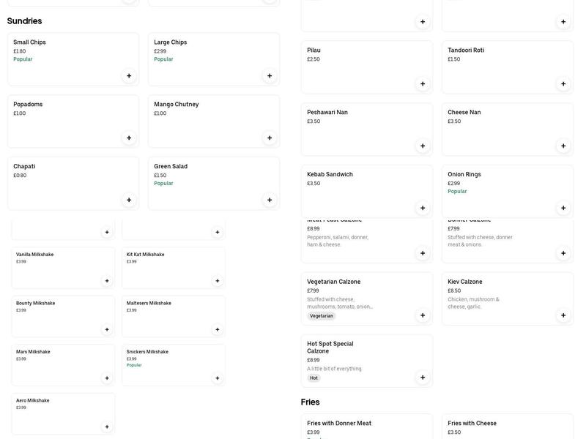Add Cheese Nan with plus icon
Image resolution: width=586 pixels, height=439 pixels.
click(563, 146)
